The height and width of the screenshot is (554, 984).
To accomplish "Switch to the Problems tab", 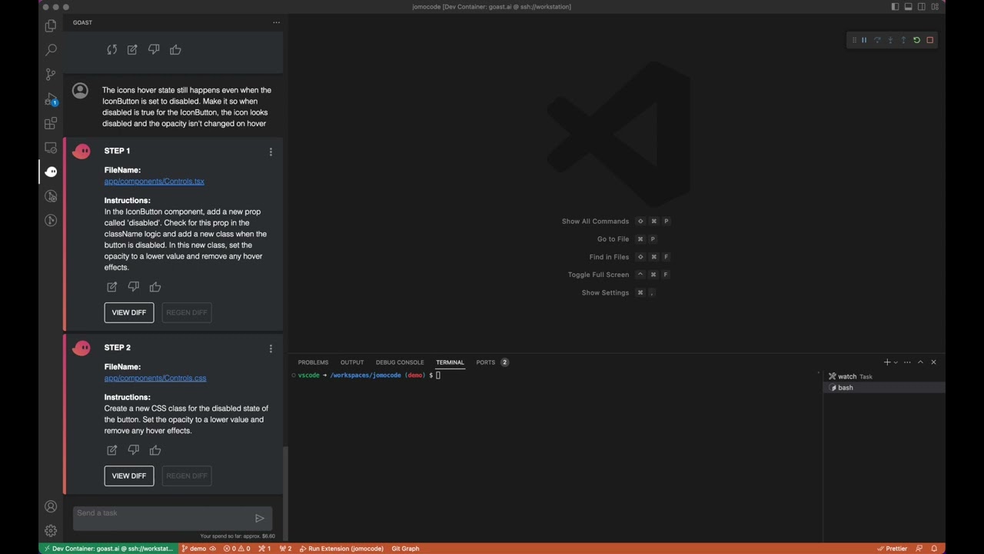I will click(313, 362).
